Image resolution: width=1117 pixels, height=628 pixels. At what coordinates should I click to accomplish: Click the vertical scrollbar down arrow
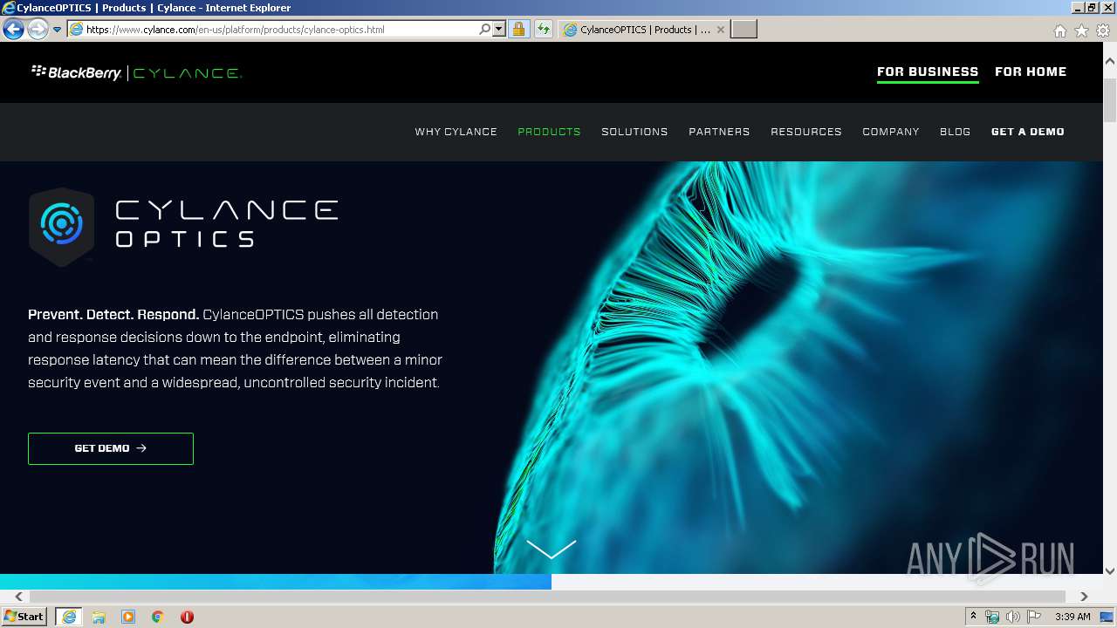pyautogui.click(x=1110, y=571)
